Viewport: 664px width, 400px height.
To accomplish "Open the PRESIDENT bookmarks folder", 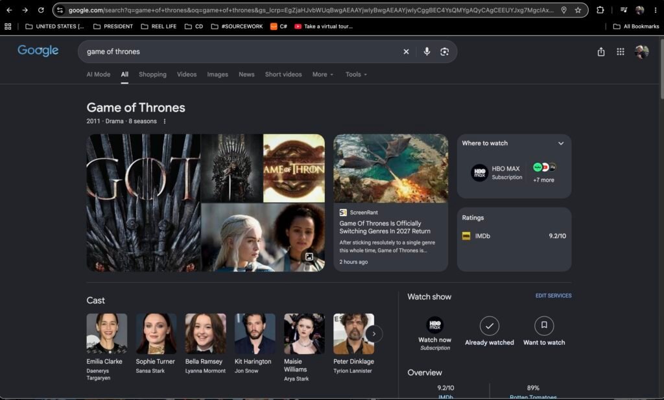I will [x=113, y=26].
